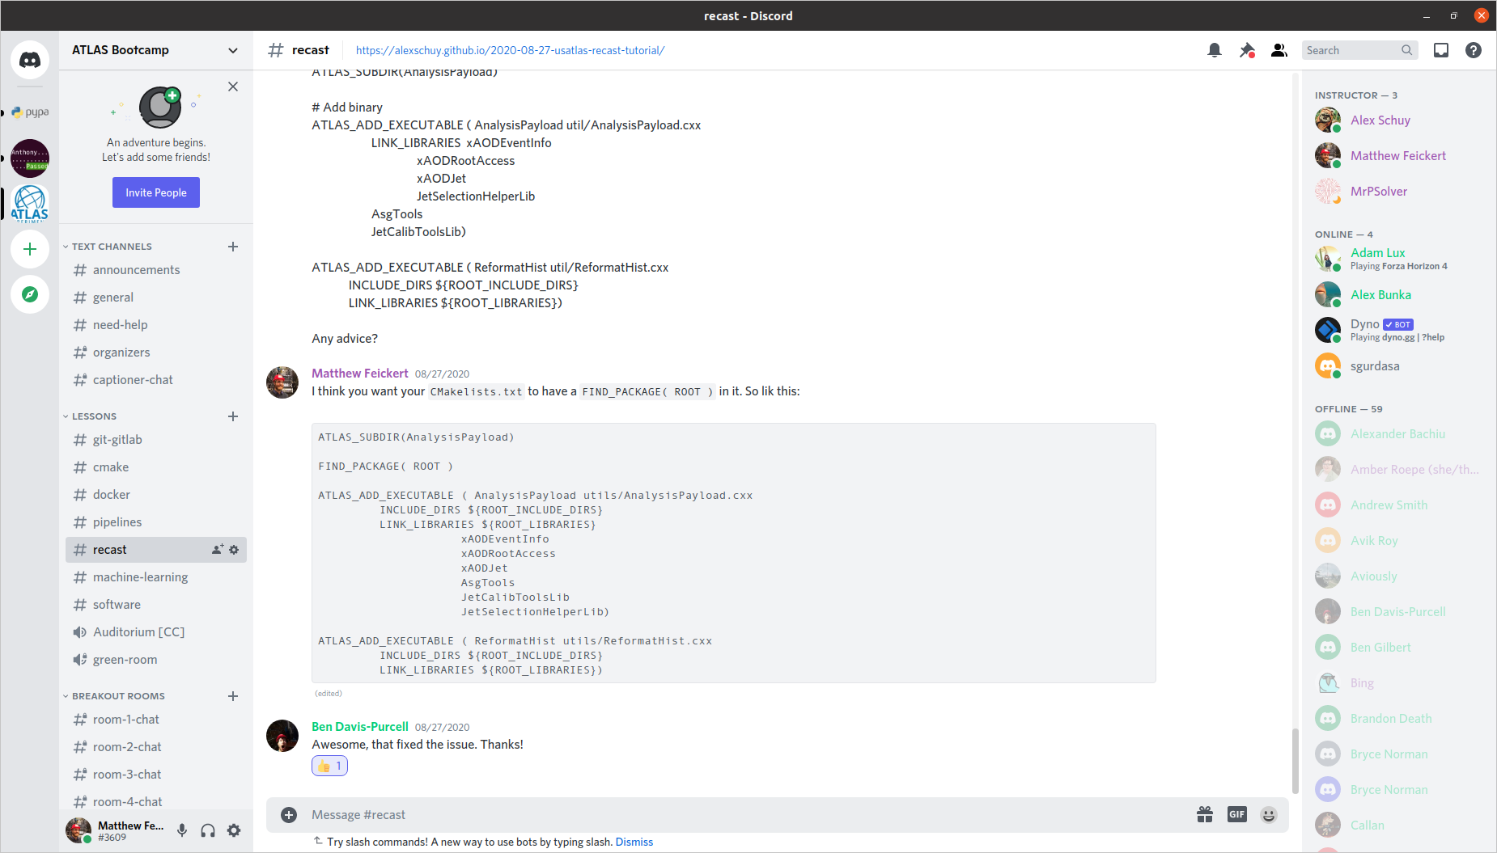
Task: Open Ben Davis-Purcell's message author name
Action: (x=360, y=727)
